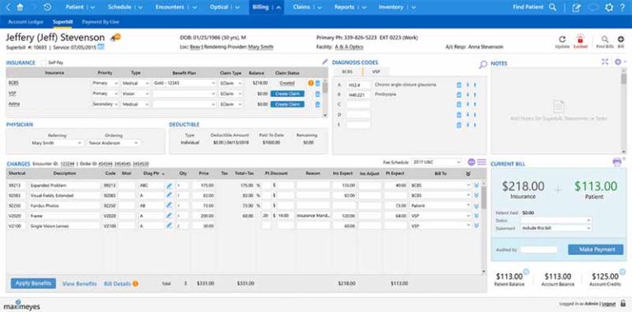
Task: Click the pencil edit icon beside Insurance section
Action: click(x=325, y=62)
